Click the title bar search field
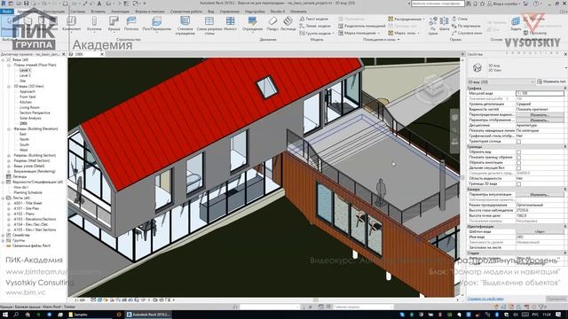Screen dimensions: 568x319 click(438, 4)
